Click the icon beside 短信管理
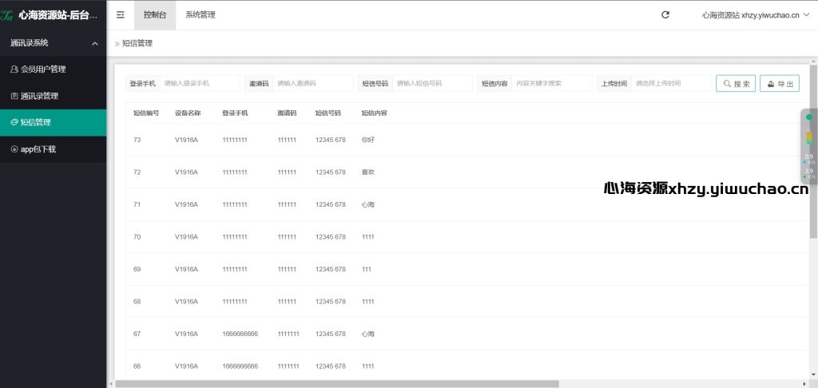 coord(14,123)
